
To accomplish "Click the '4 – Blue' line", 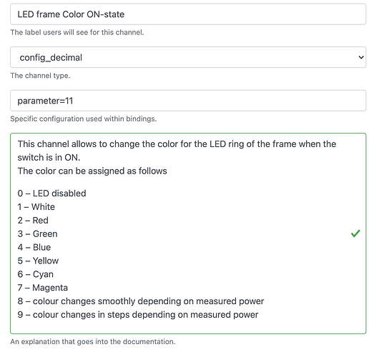I will click(34, 247).
